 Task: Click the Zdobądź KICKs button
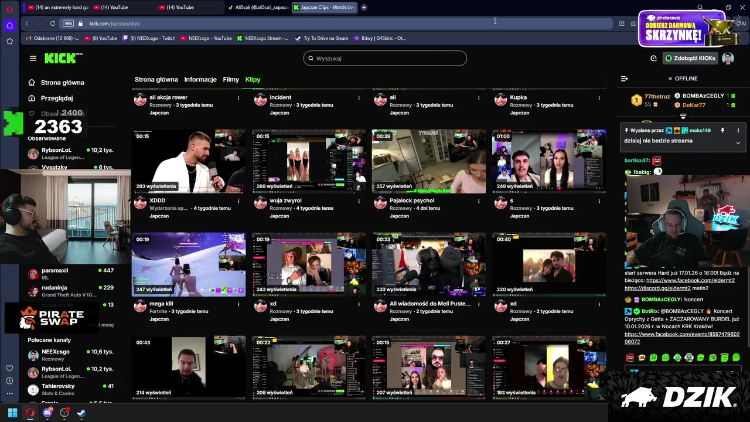[690, 58]
